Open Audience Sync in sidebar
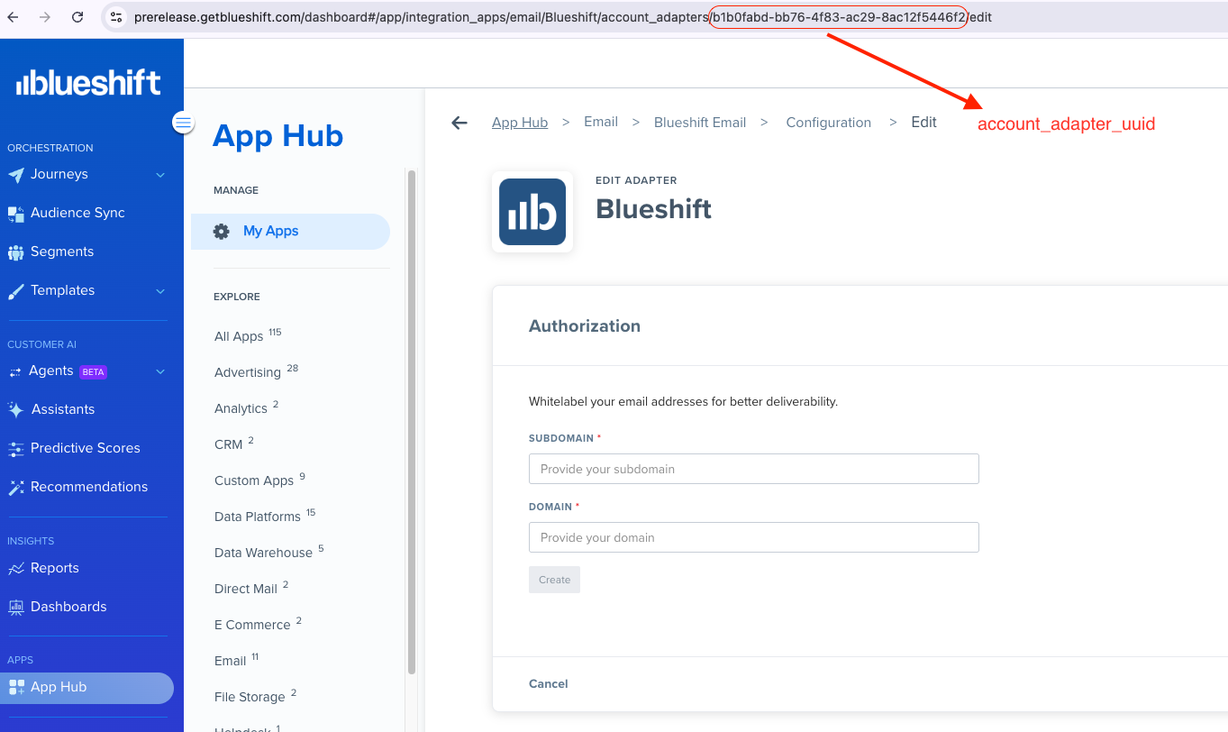This screenshot has width=1228, height=732. point(77,213)
